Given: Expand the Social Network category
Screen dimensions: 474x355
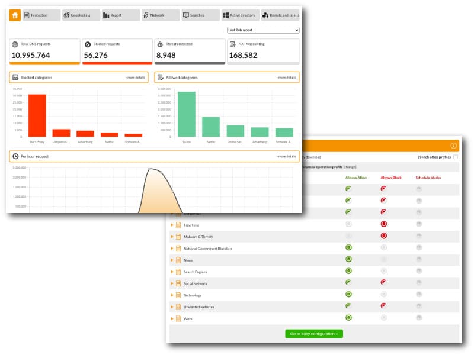Looking at the screenshot, I should (x=172, y=283).
